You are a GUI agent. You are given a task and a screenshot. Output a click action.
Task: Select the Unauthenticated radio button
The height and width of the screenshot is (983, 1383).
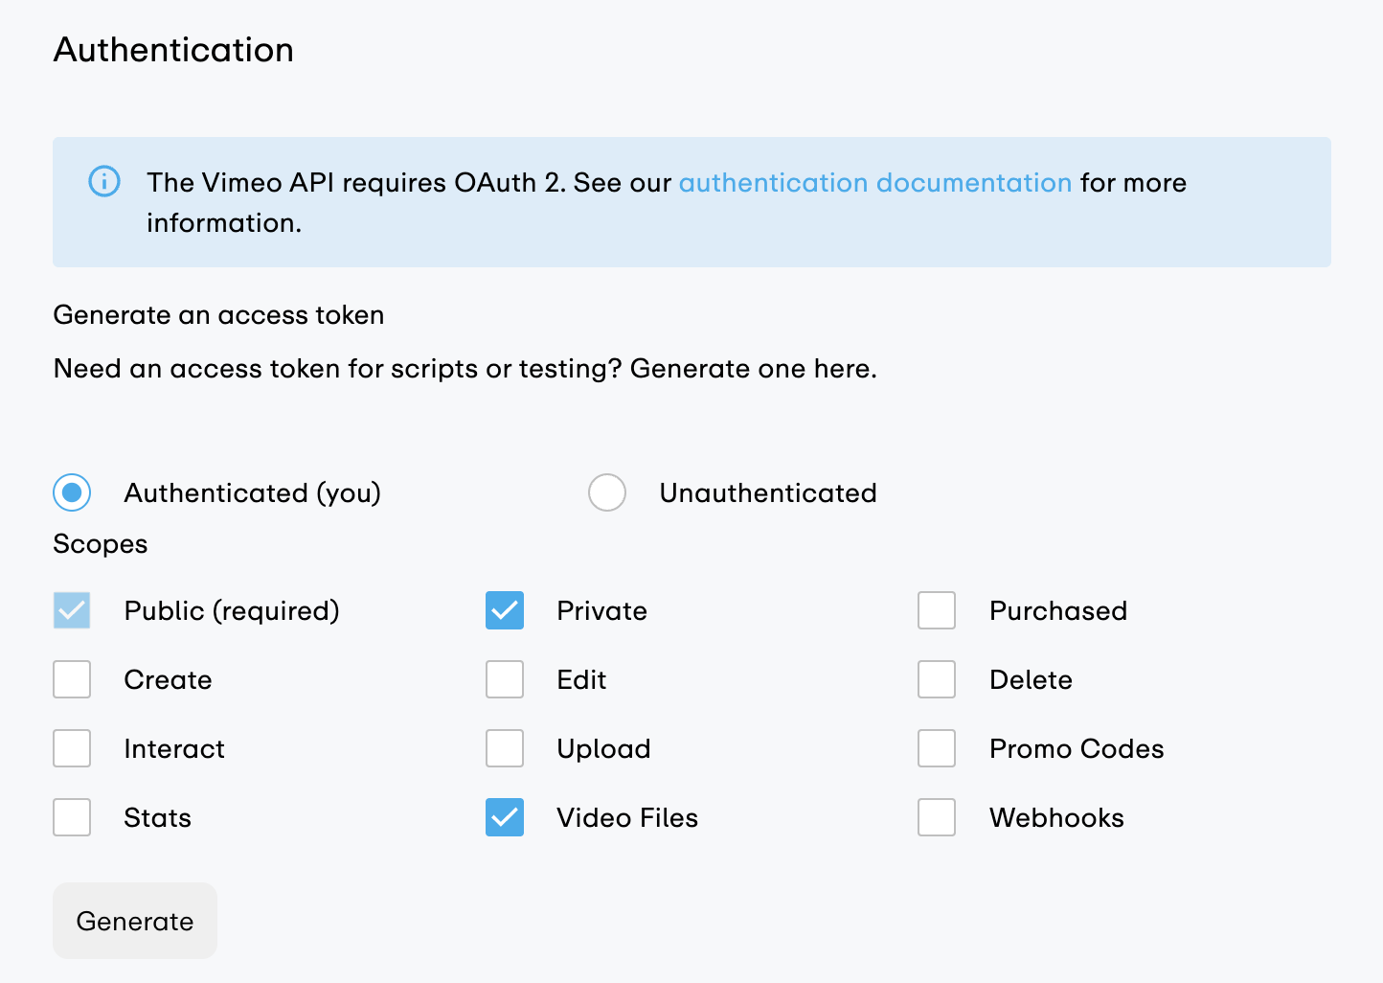(x=607, y=492)
